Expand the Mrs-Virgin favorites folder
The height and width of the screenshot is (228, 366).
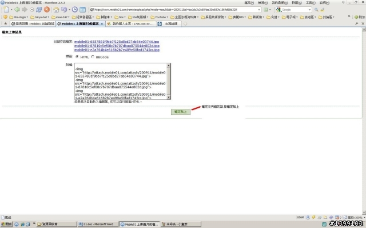pos(19,17)
